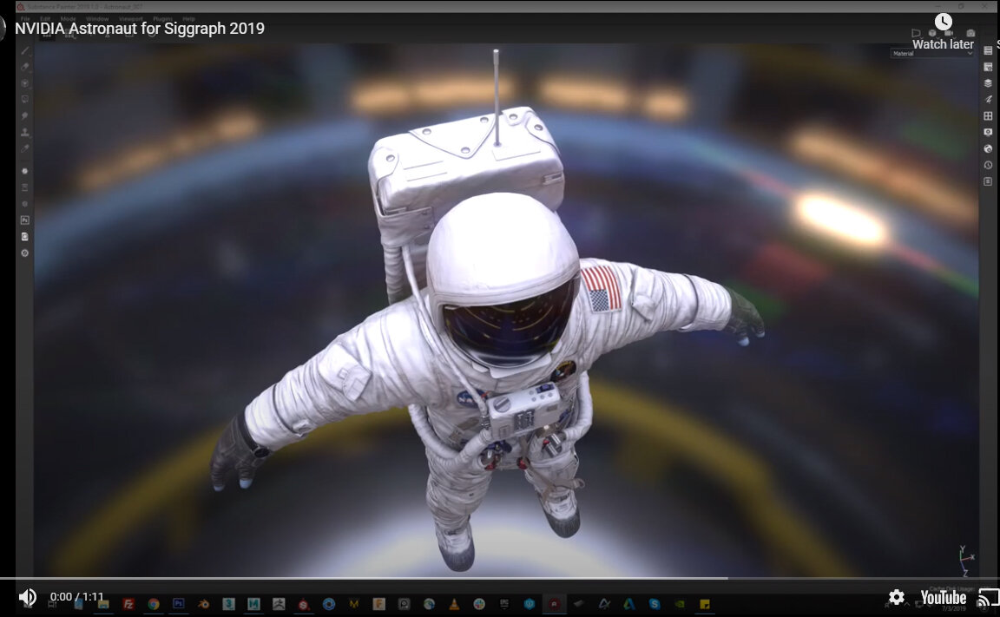Open Blender from the taskbar
The width and height of the screenshot is (1000, 617).
203,604
